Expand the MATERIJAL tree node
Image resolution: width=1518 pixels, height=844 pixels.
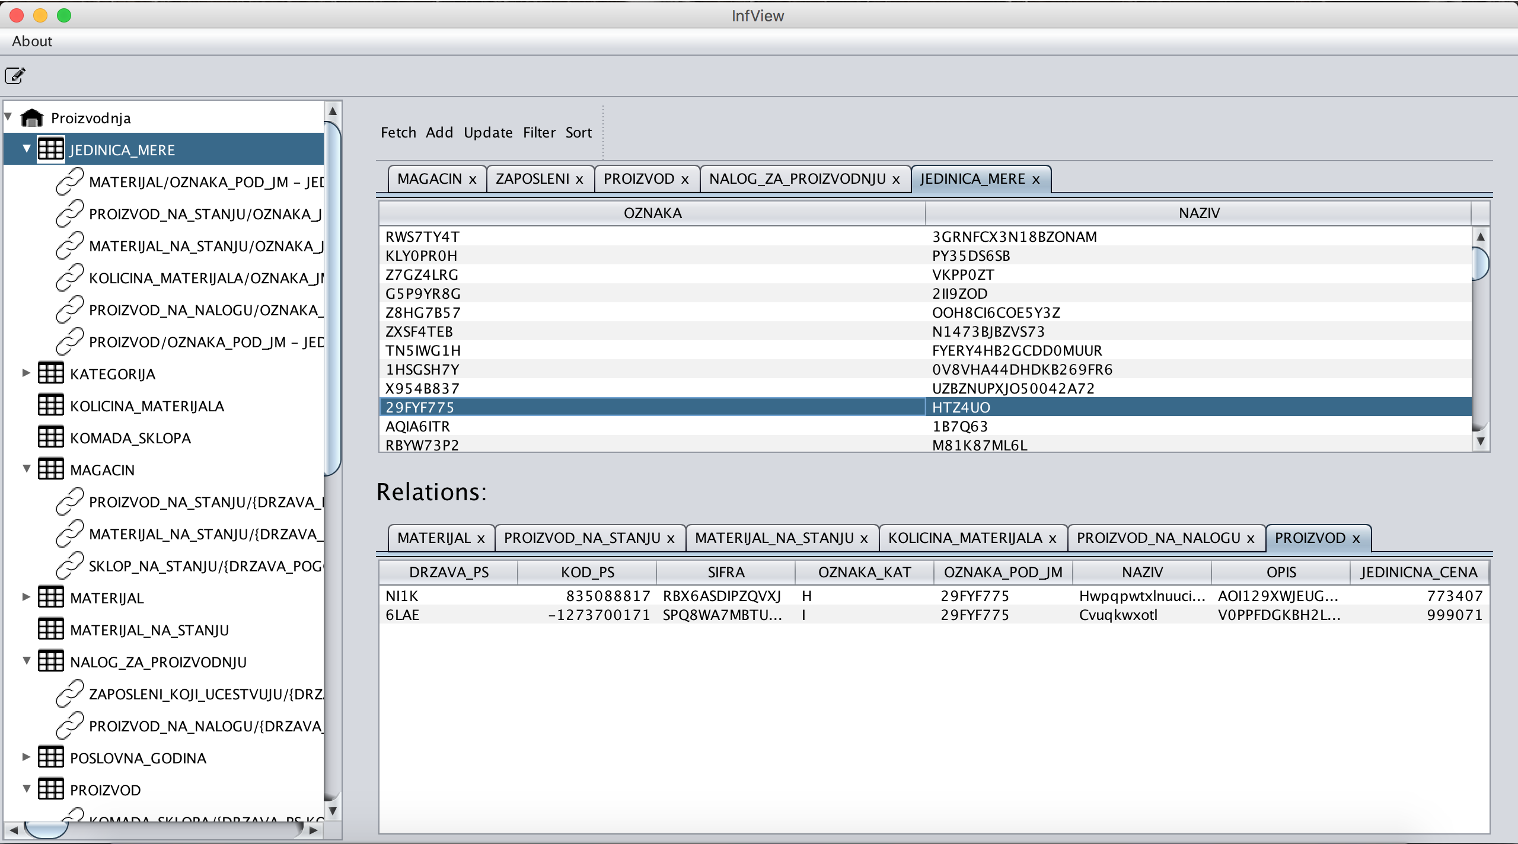(x=26, y=597)
